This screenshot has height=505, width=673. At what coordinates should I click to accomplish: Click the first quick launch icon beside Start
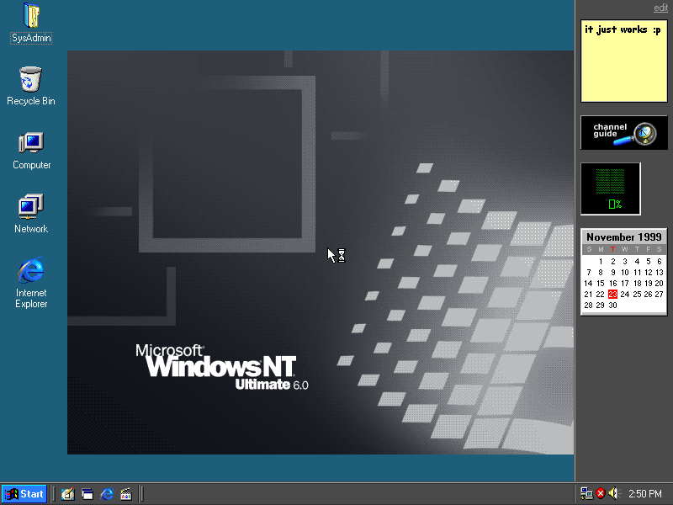67,494
